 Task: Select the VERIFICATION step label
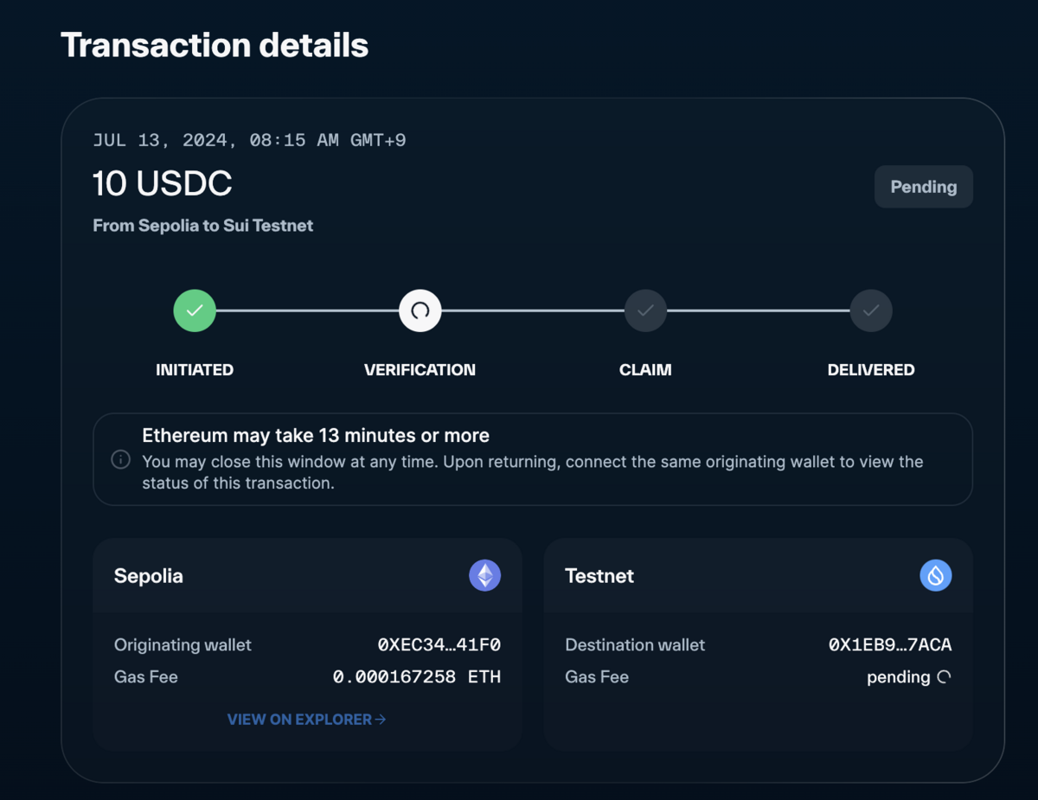pos(420,369)
